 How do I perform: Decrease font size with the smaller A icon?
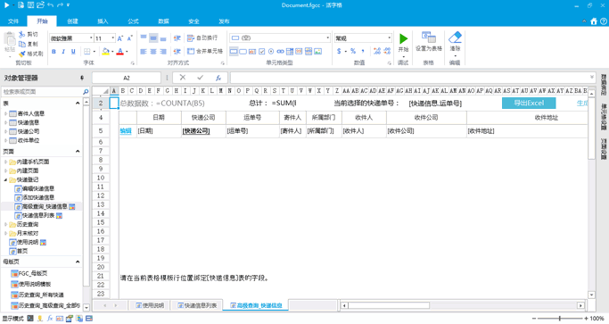click(129, 38)
